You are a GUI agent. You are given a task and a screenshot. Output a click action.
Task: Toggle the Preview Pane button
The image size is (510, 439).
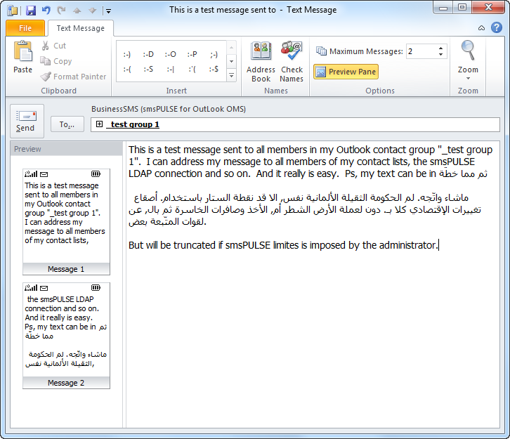pos(346,72)
